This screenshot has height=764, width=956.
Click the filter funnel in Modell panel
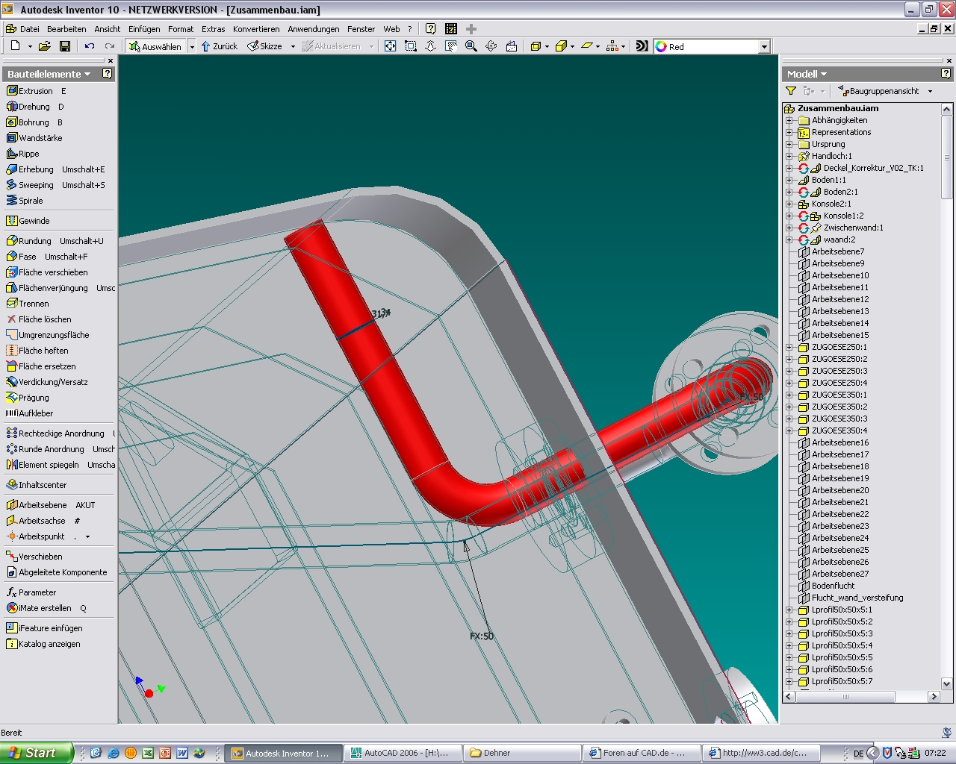pos(791,91)
